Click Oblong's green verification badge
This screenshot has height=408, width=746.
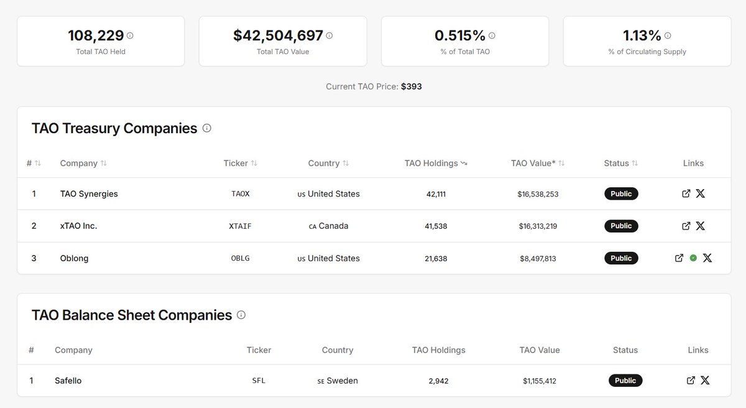pyautogui.click(x=693, y=257)
